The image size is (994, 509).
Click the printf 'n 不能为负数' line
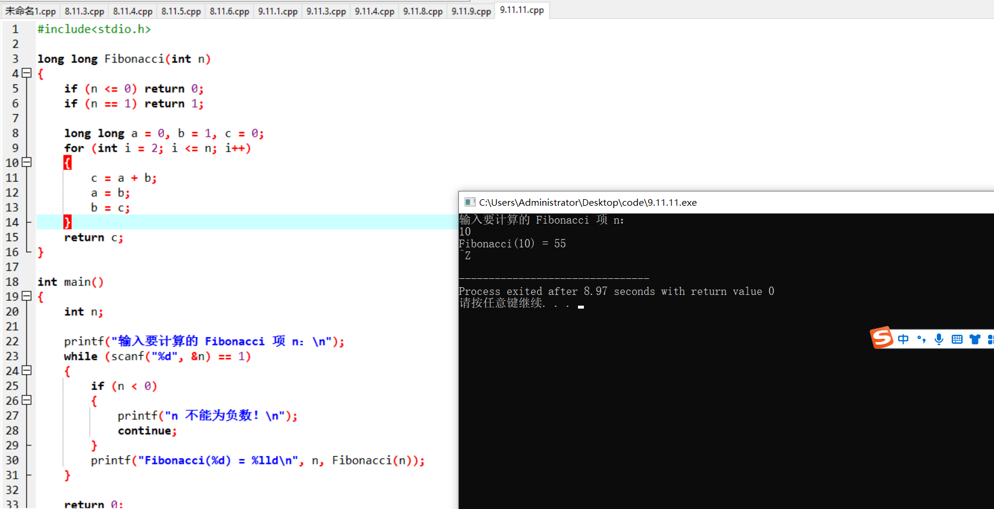pyautogui.click(x=208, y=415)
